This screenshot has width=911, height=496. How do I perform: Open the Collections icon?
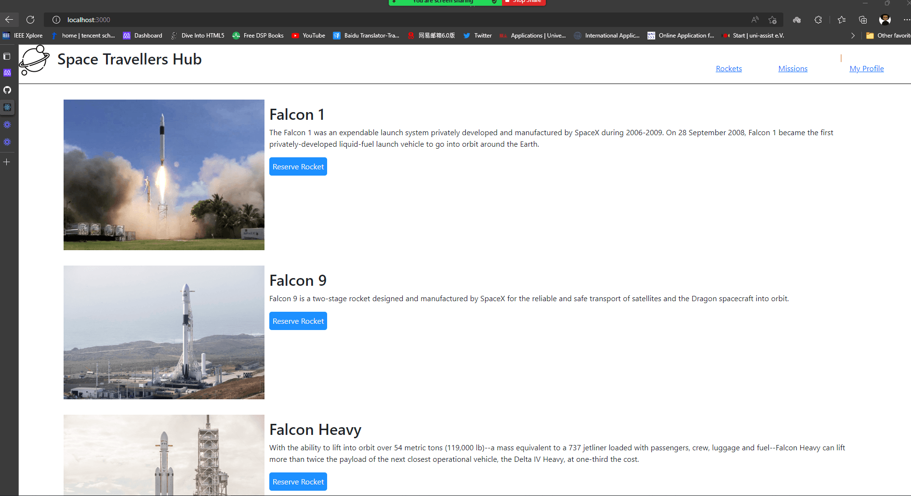[x=863, y=20]
